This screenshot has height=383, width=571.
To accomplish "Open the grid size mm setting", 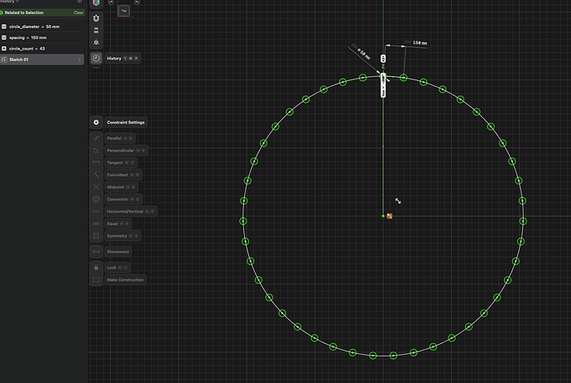I will [x=96, y=31].
